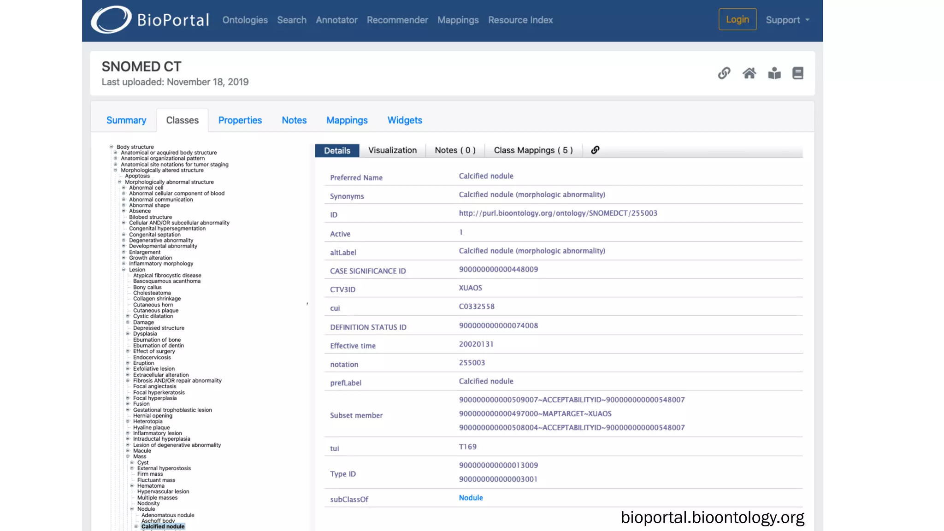The image size is (944, 531).
Task: Open SNOMED CT homepage via house icon
Action: tap(749, 73)
